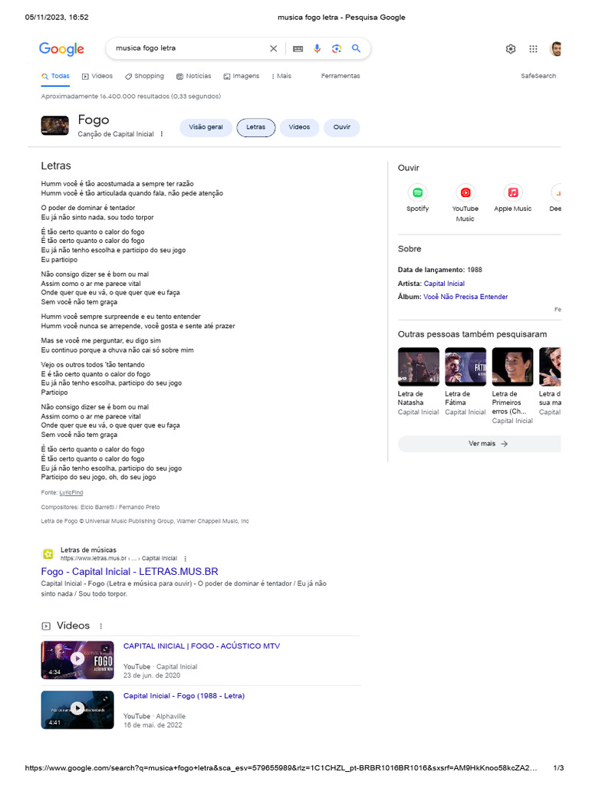Expand the Mais menu tab
The width and height of the screenshot is (589, 785).
(x=281, y=76)
